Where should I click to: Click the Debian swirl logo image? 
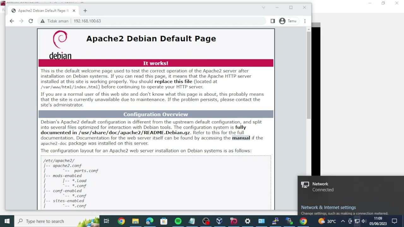point(60,45)
